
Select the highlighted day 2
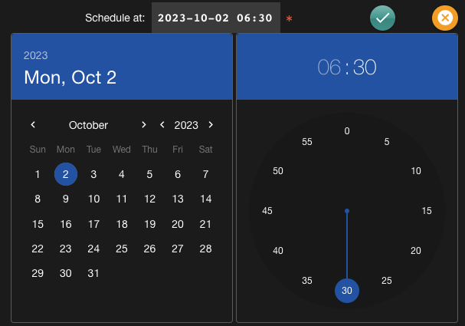tap(66, 174)
